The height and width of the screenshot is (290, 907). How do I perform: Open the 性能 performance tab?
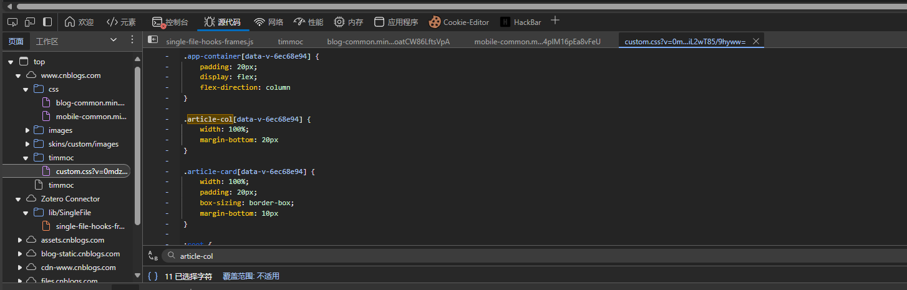[309, 22]
